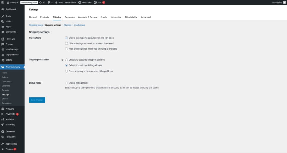Open the General settings tab
Screen dimensions: 287x153
pyautogui.click(x=33, y=17)
